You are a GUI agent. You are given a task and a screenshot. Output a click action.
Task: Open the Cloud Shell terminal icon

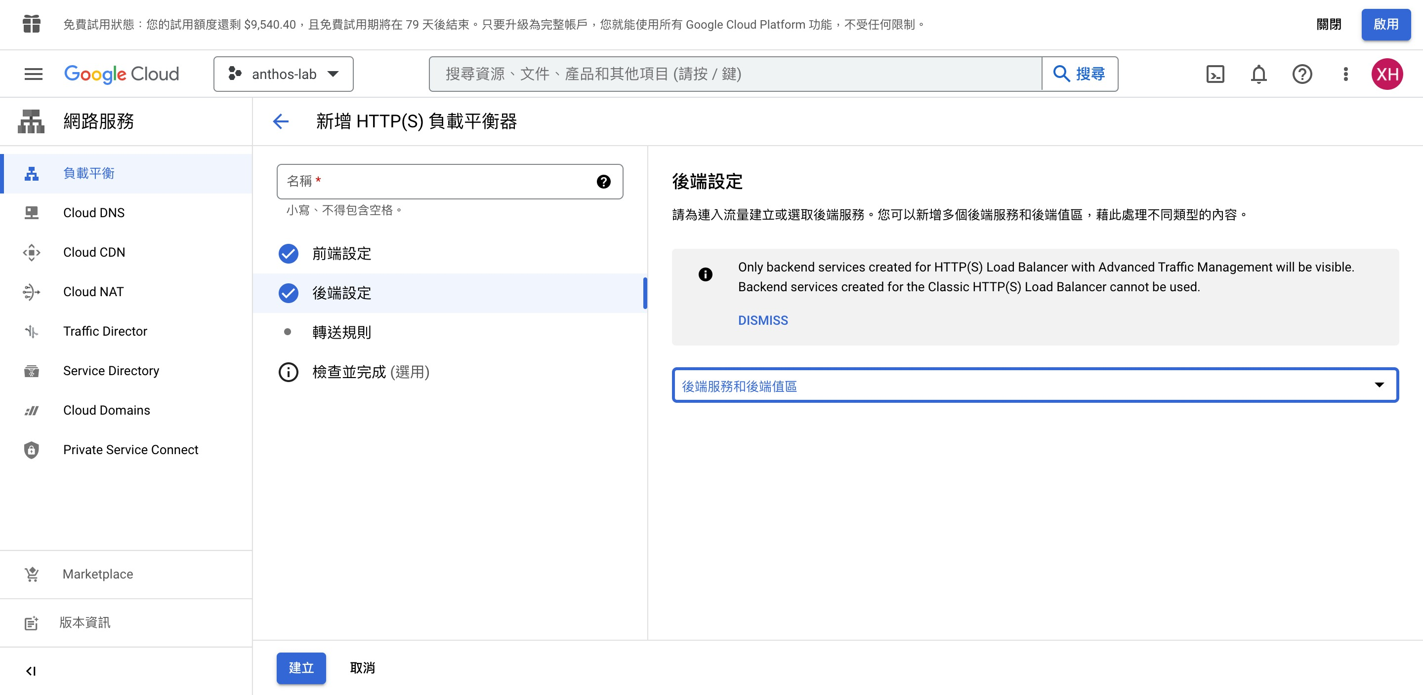coord(1215,74)
